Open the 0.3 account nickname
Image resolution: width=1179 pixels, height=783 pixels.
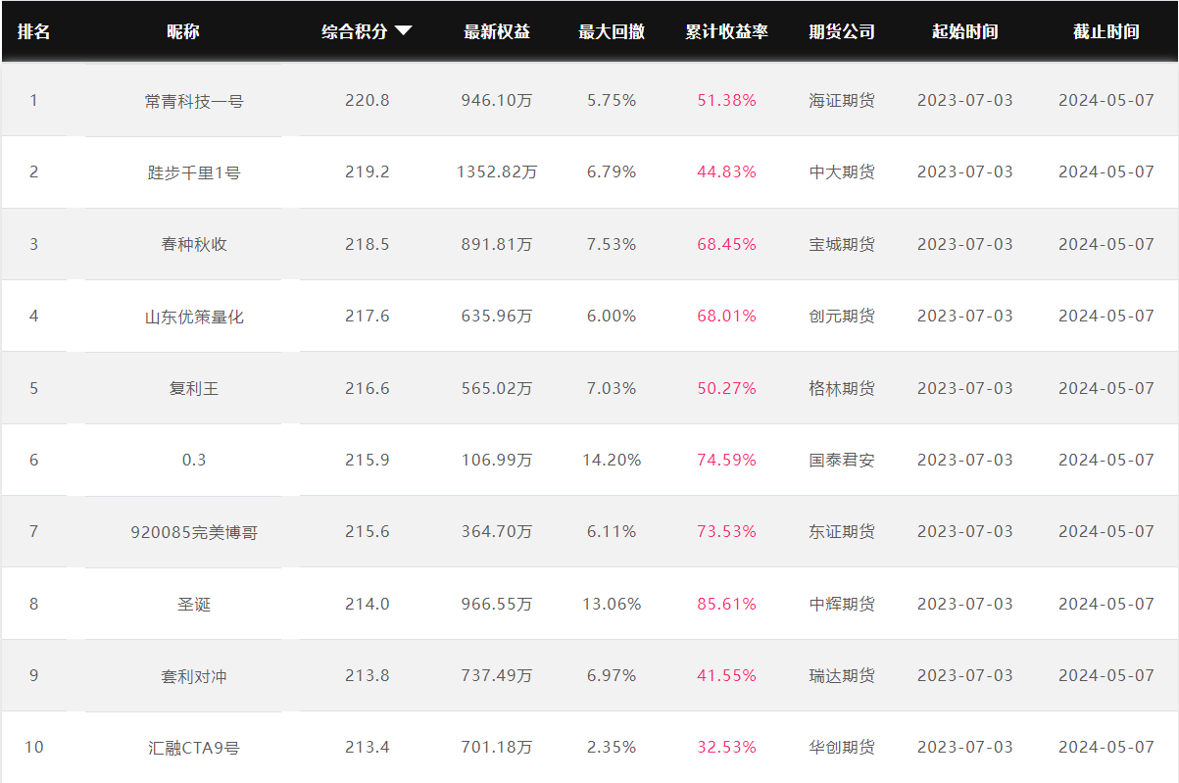pyautogui.click(x=194, y=460)
